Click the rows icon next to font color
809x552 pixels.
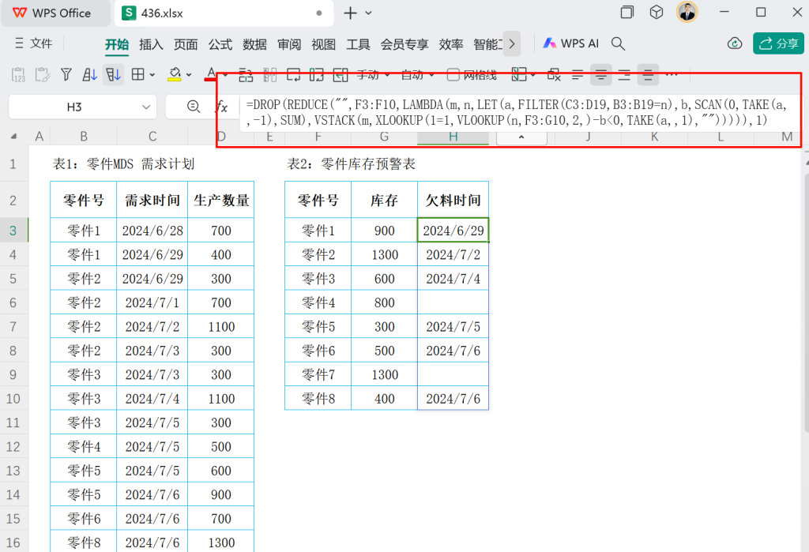point(246,75)
